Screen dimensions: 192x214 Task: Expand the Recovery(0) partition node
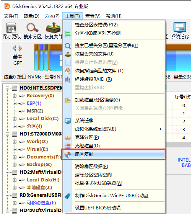click(x=15, y=96)
